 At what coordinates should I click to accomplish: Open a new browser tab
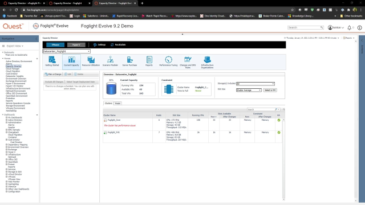click(x=142, y=3)
